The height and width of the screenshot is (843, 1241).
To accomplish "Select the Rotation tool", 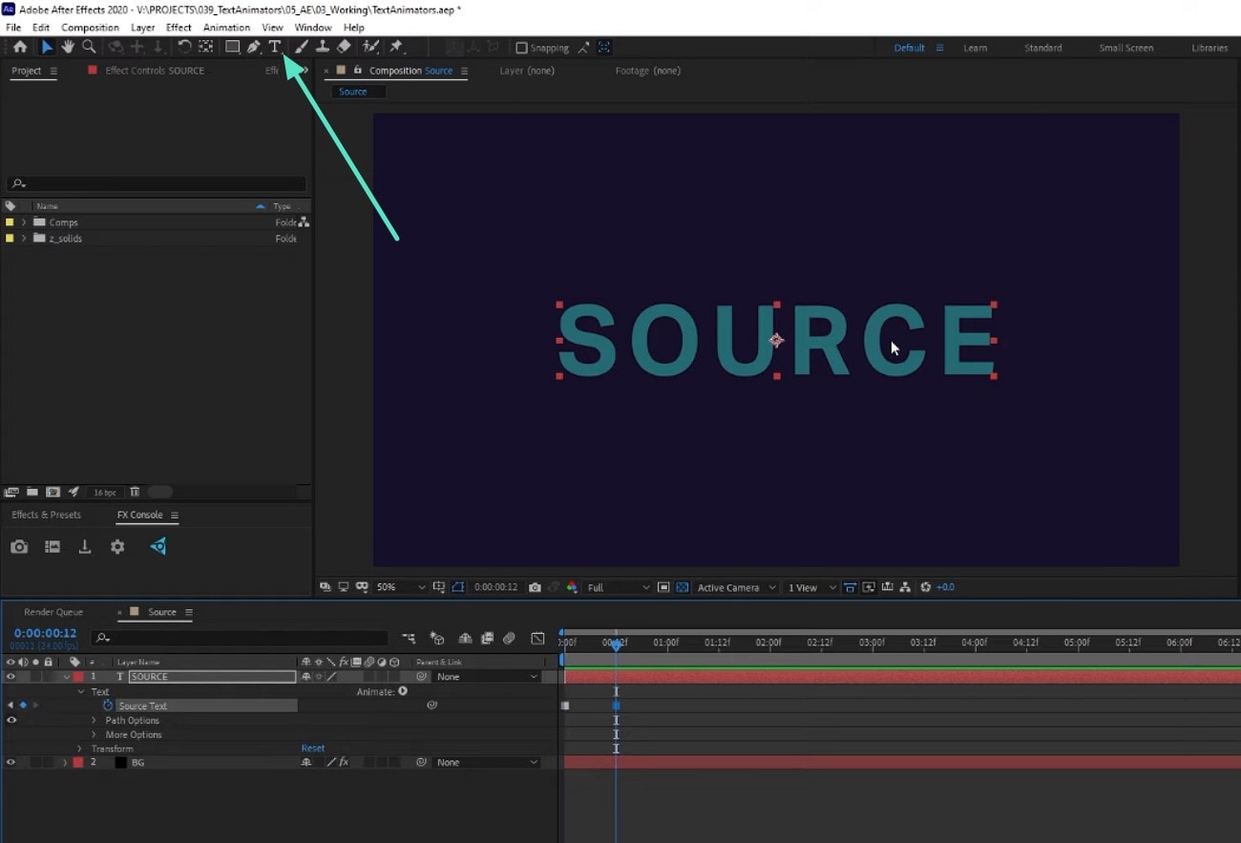I will (x=184, y=47).
